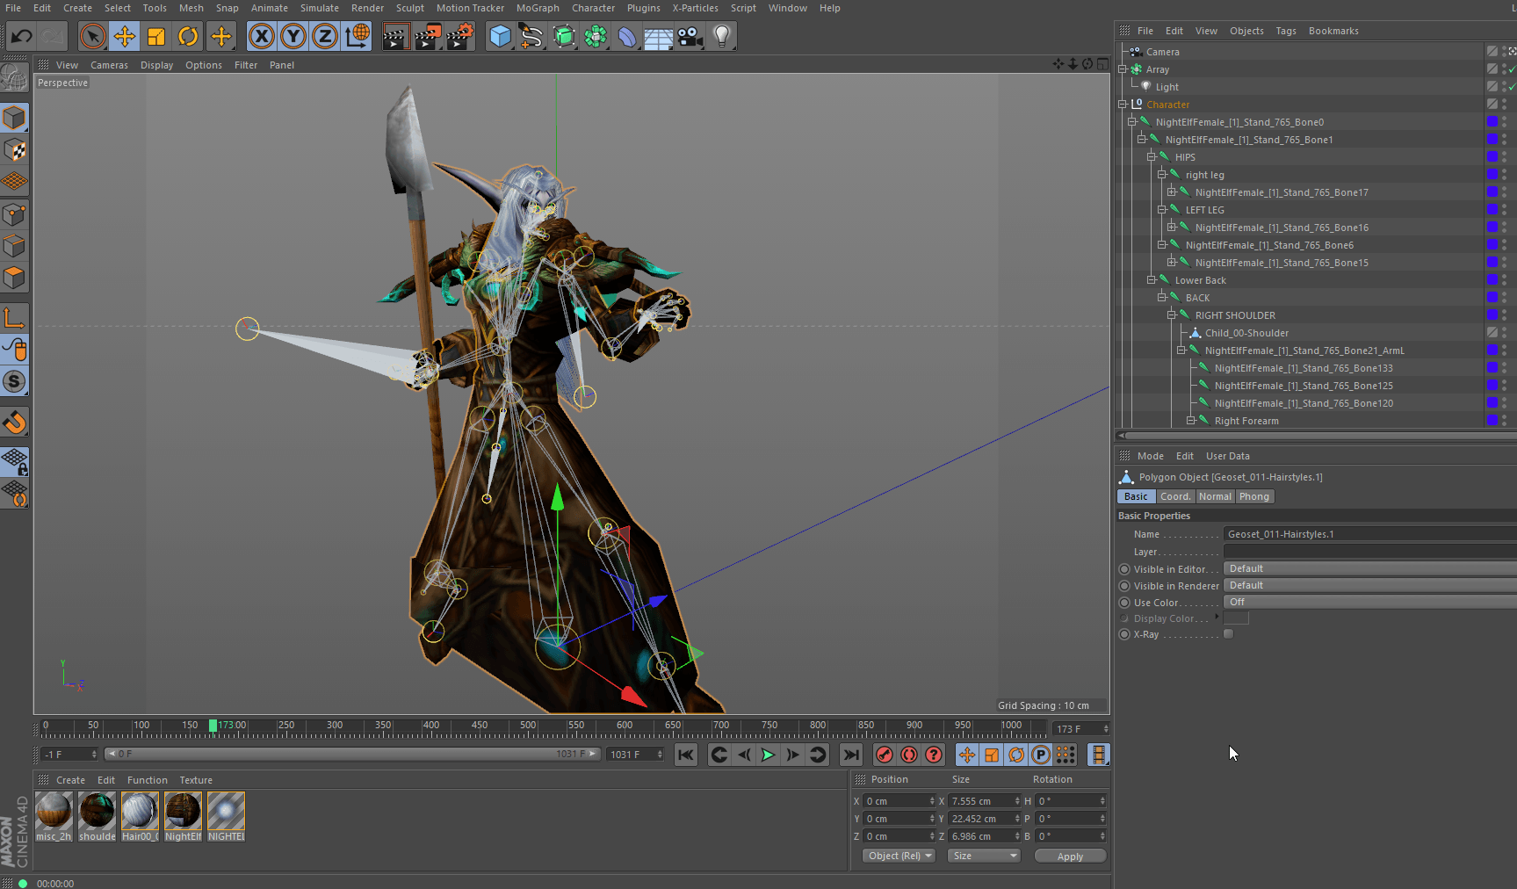Collapse the right leg joint
1517x889 pixels.
tap(1161, 175)
